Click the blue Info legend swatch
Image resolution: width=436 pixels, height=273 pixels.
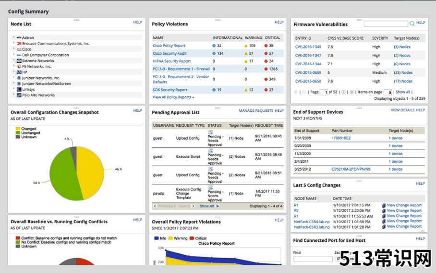(x=156, y=238)
